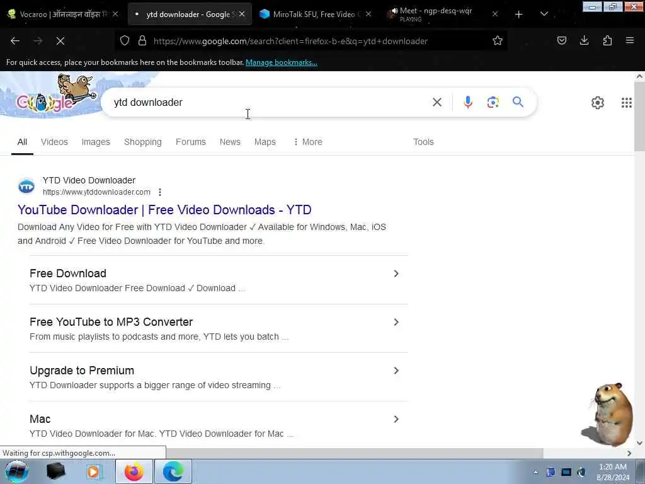Open the Google apps grid

(x=627, y=103)
